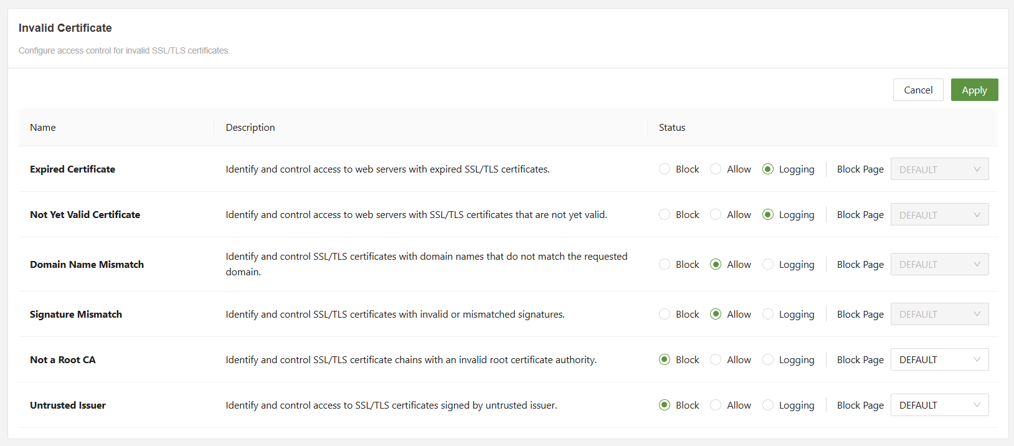Image resolution: width=1014 pixels, height=446 pixels.
Task: Choose Block for Signature Mismatch
Action: click(665, 314)
